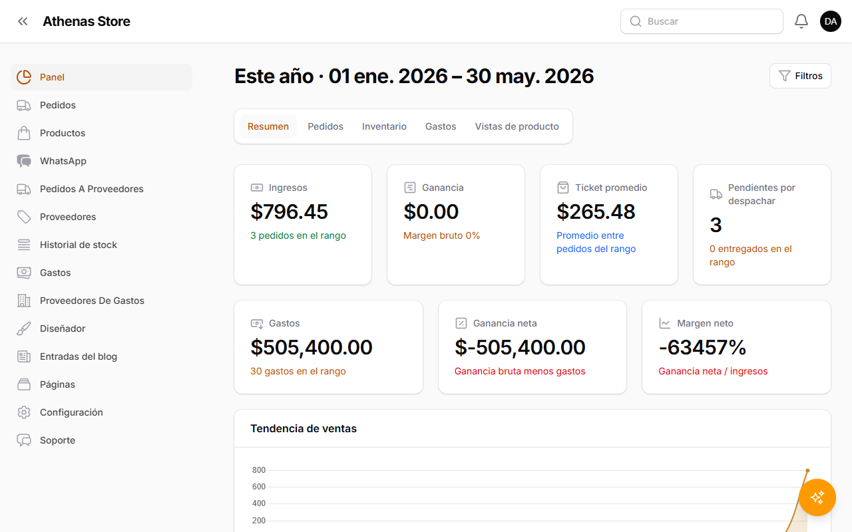Click the Proveedores De Gastos building icon
Image resolution: width=852 pixels, height=532 pixels.
coord(24,301)
